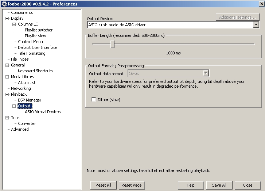Go to the Advanced preferences page

pyautogui.click(x=20, y=129)
